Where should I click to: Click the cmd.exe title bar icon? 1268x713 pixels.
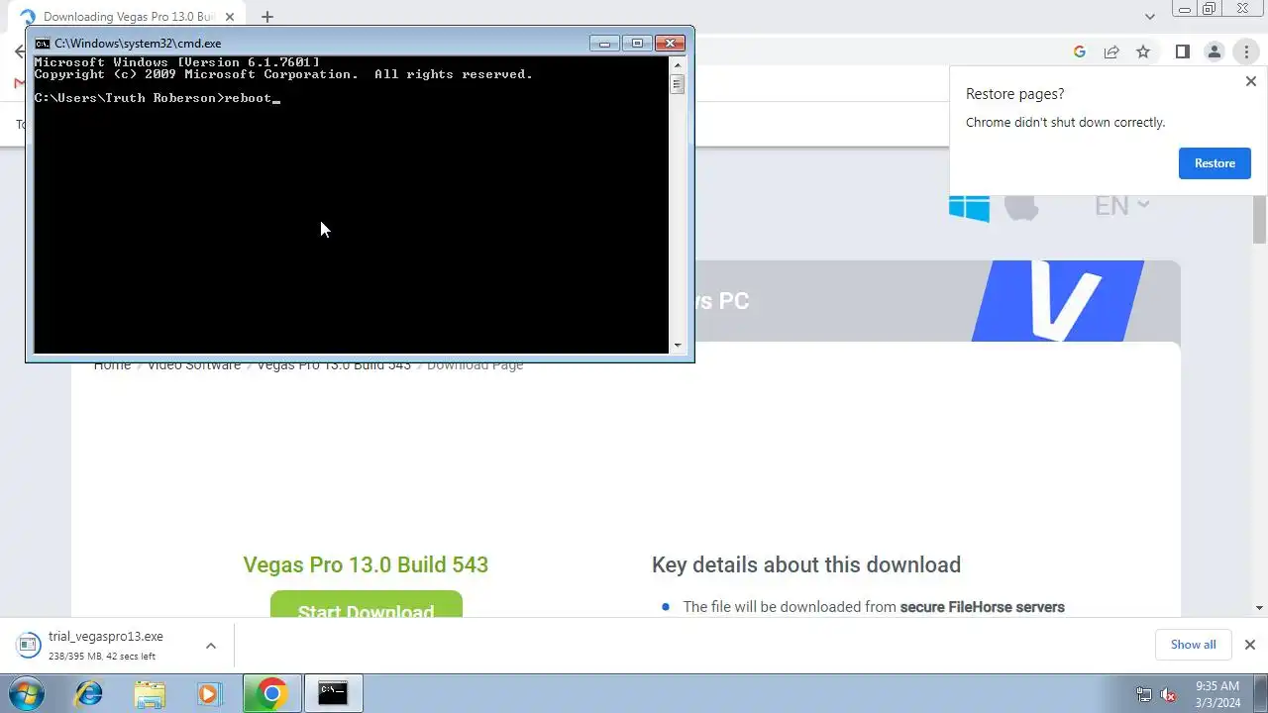(x=43, y=44)
